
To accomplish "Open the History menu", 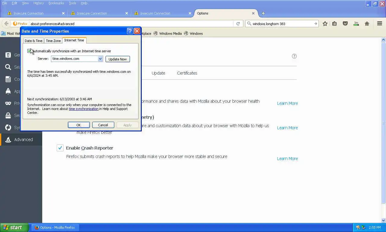I will pos(39,3).
